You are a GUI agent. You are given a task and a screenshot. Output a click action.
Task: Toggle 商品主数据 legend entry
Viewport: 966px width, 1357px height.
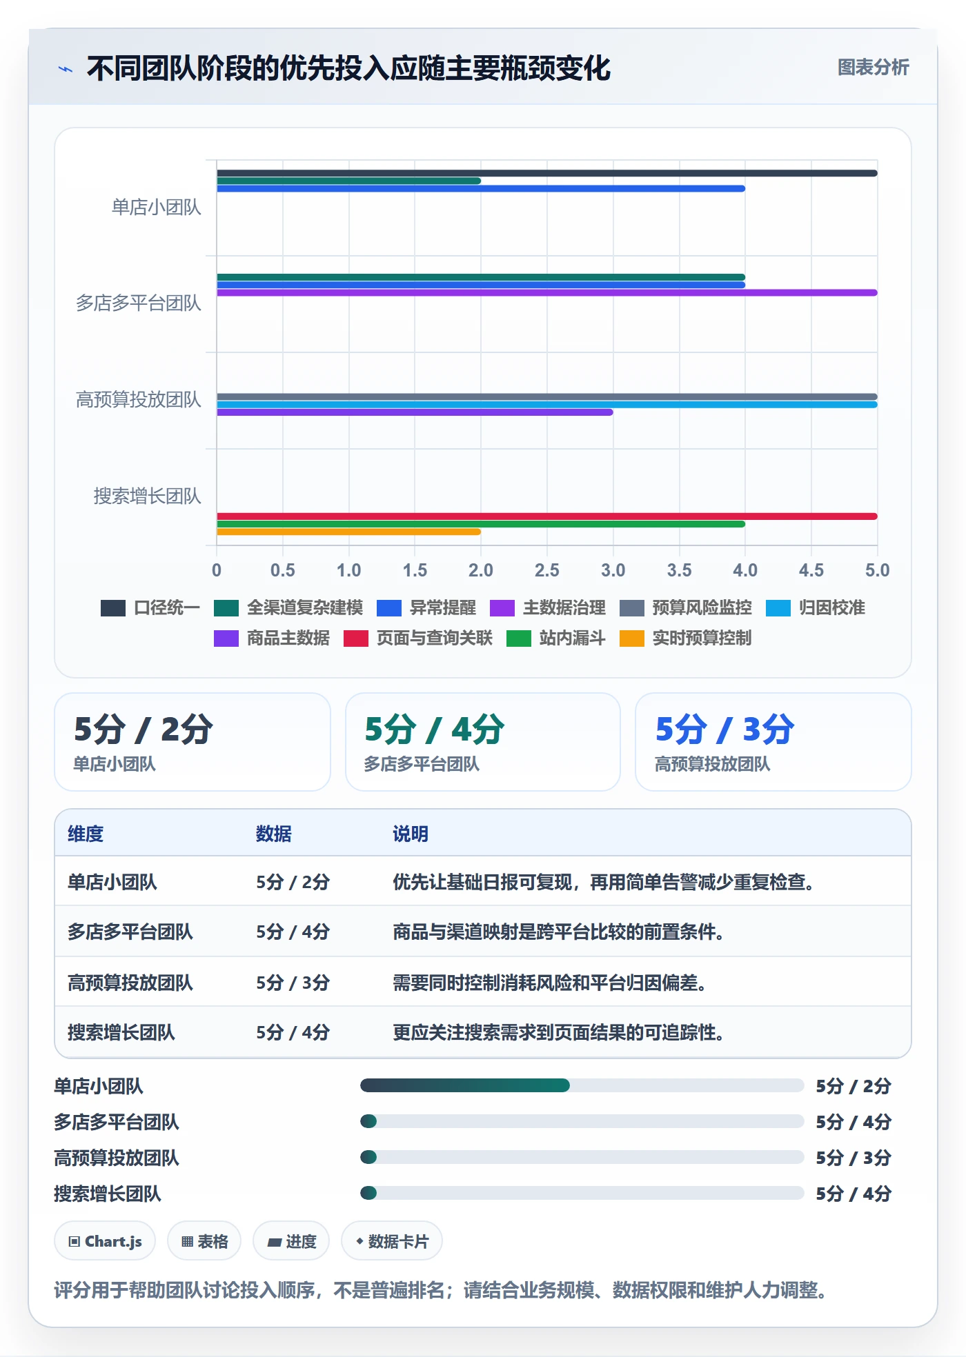tap(272, 638)
